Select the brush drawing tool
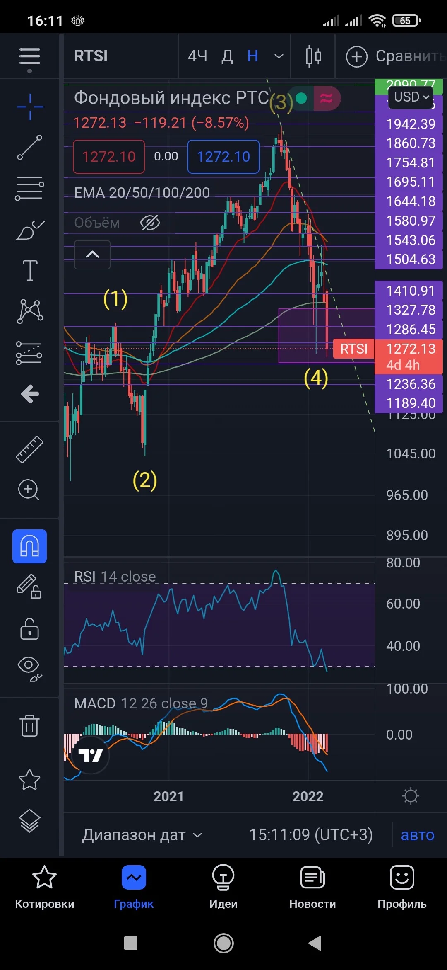Screen dimensions: 447x970 click(x=29, y=229)
